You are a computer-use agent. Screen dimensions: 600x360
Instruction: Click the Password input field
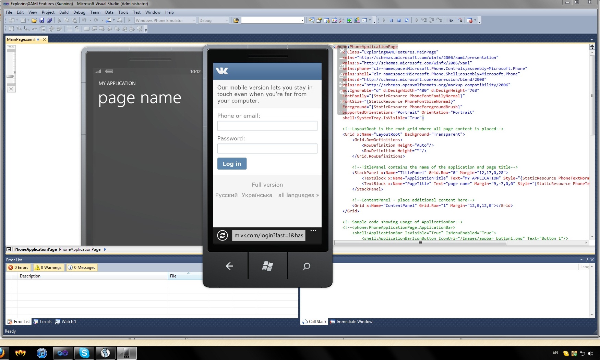tap(267, 148)
